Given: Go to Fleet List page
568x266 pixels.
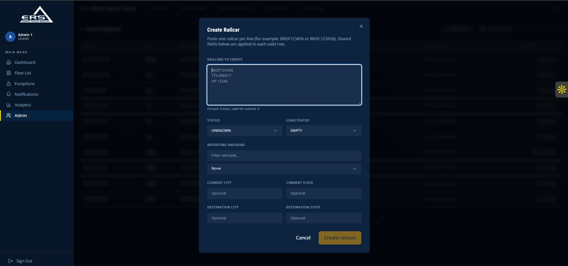Looking at the screenshot, I should click(37, 73).
